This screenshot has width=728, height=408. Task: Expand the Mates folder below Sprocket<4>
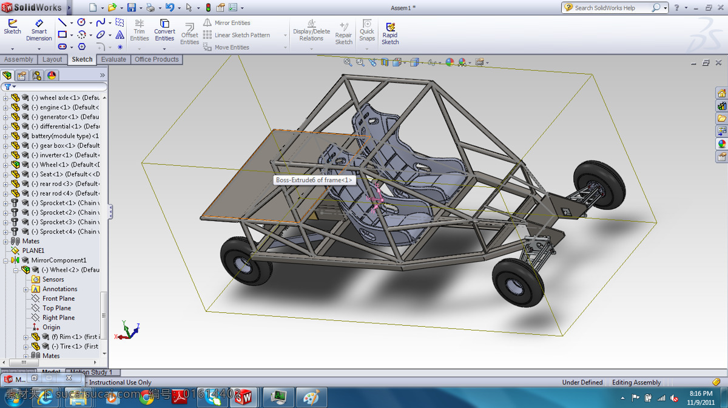(6, 241)
